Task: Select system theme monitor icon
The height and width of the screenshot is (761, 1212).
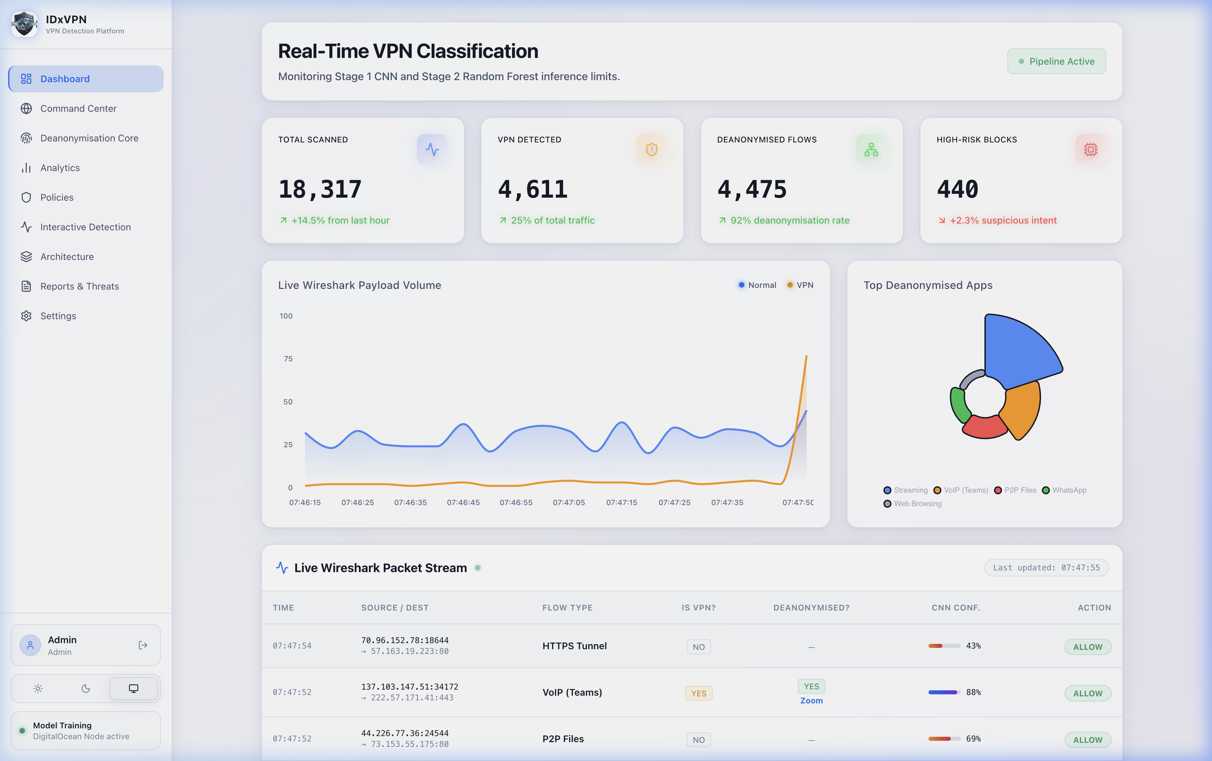Action: pyautogui.click(x=133, y=689)
